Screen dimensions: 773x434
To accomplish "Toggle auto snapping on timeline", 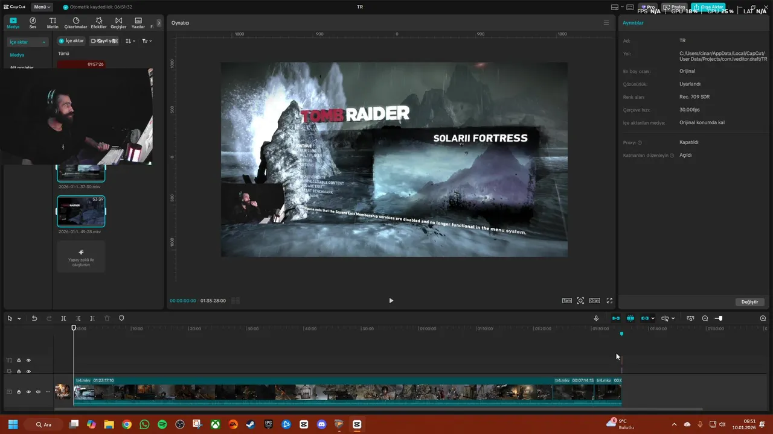I will coord(630,318).
